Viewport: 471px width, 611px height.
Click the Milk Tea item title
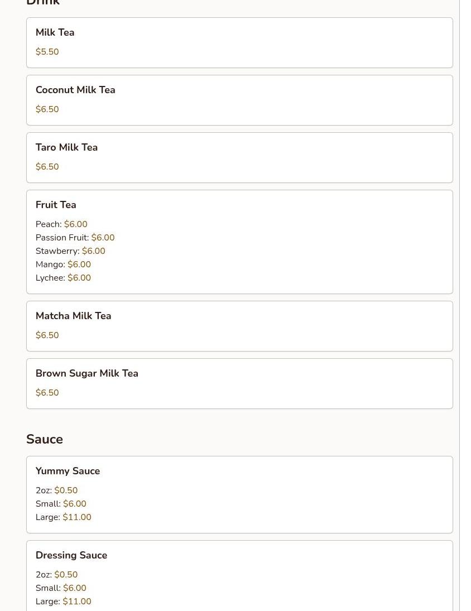(55, 32)
